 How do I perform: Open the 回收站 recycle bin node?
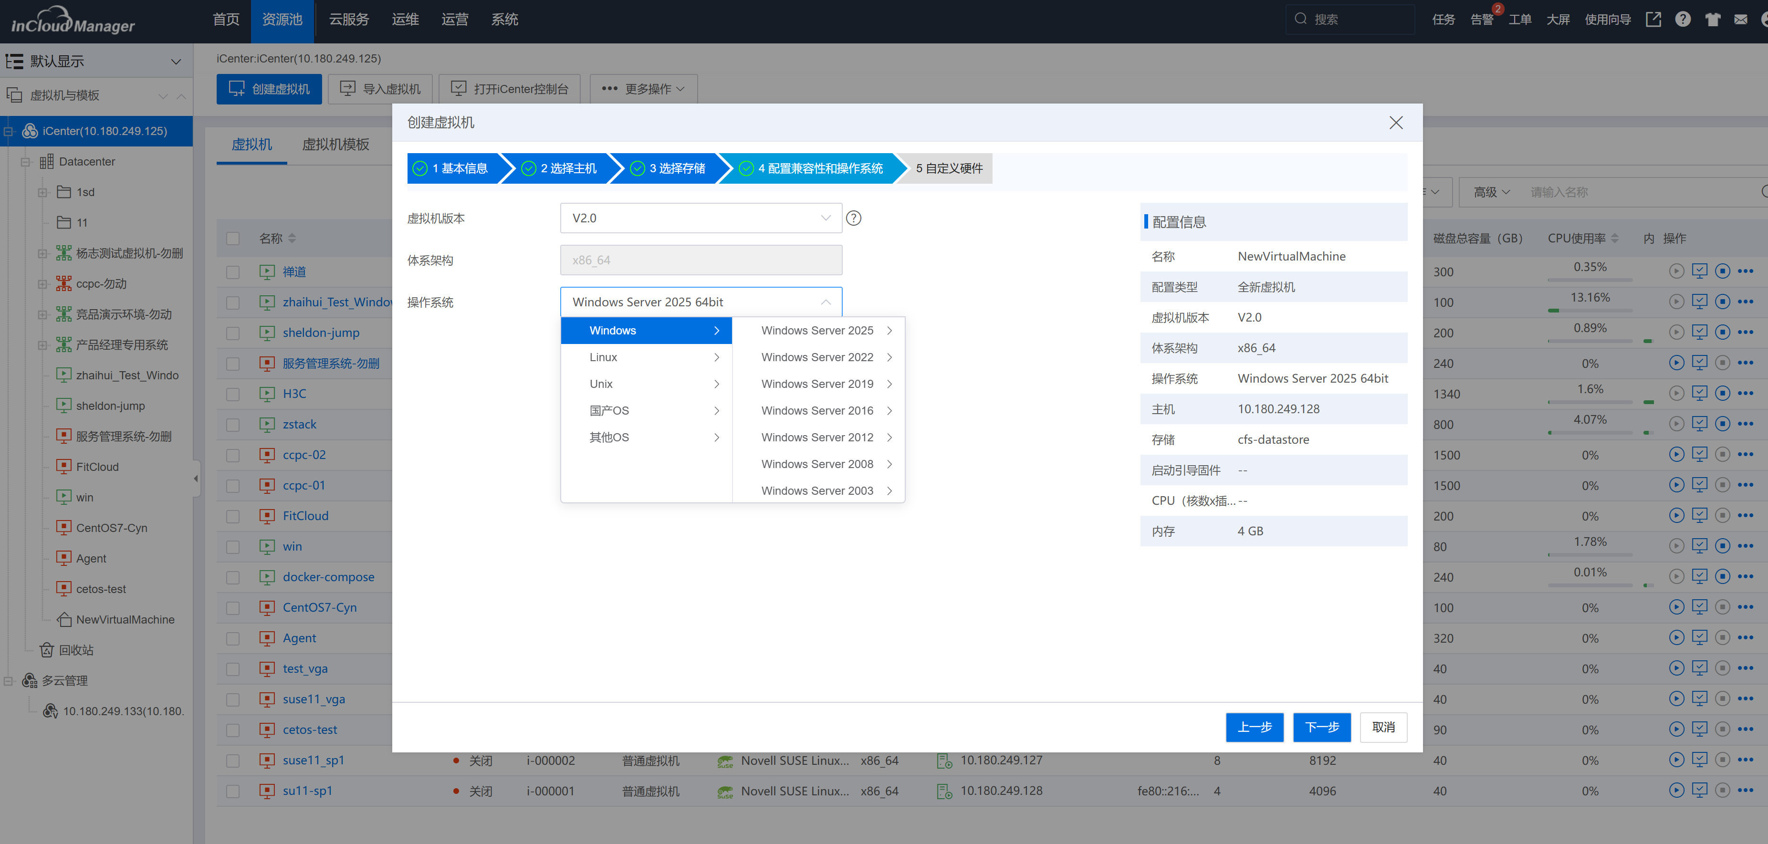pyautogui.click(x=75, y=650)
